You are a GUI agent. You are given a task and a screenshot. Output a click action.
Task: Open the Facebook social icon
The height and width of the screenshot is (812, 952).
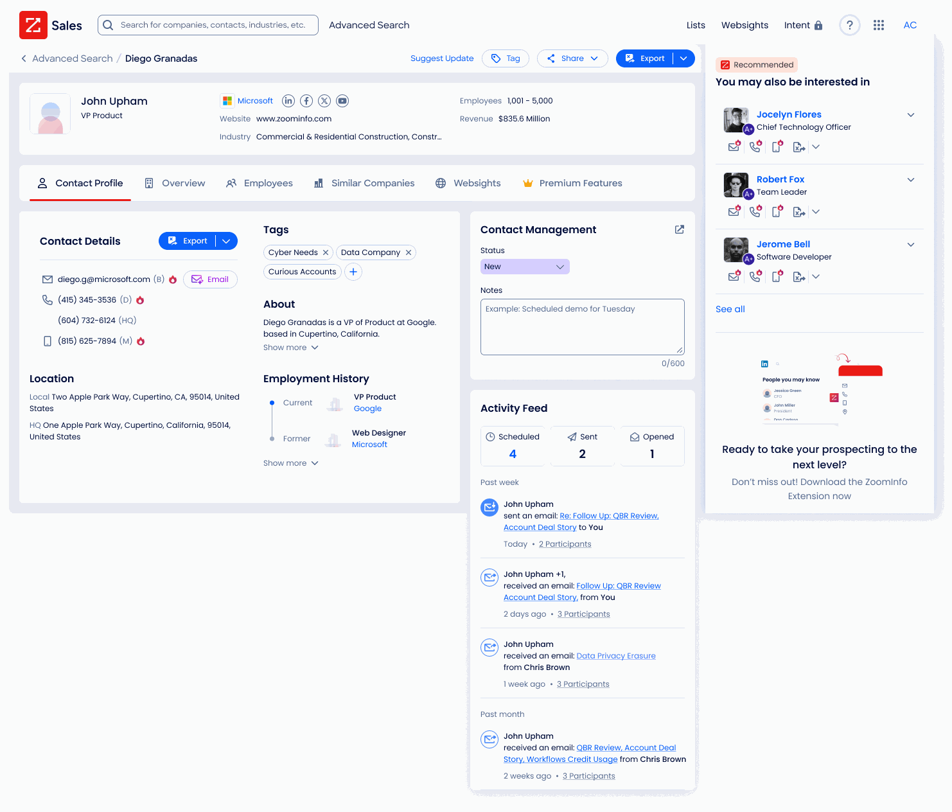[x=306, y=101]
